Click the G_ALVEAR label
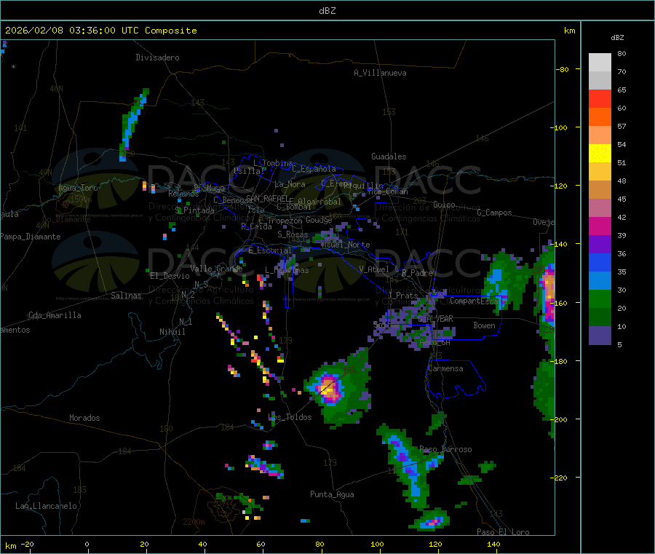 tap(435, 319)
